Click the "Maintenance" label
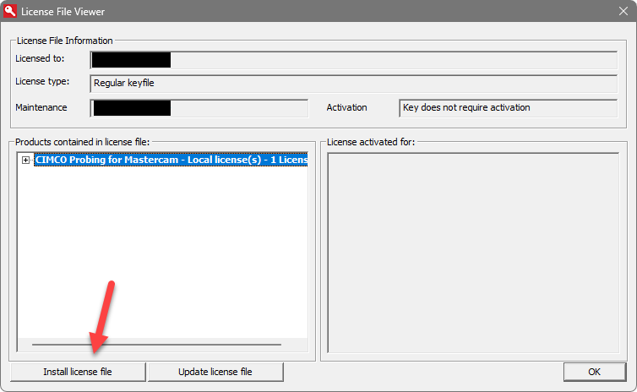This screenshot has width=637, height=392. click(x=41, y=107)
